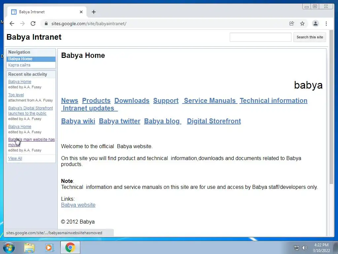Image resolution: width=338 pixels, height=254 pixels.
Task: Click the '© 2012 Babya' footer text
Action: [78, 222]
